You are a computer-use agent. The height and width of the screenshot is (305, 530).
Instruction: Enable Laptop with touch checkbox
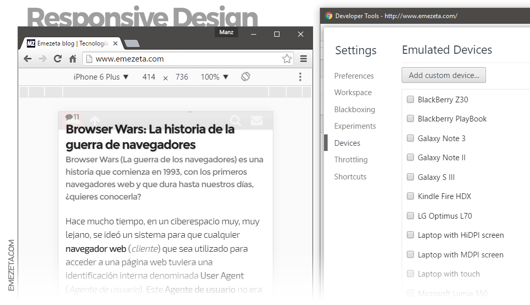coord(410,274)
